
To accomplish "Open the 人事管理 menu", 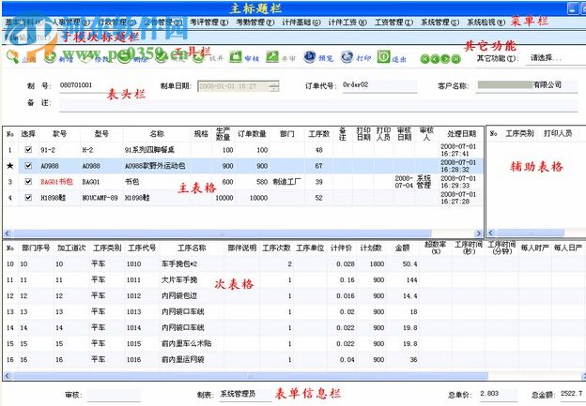I will click(70, 22).
